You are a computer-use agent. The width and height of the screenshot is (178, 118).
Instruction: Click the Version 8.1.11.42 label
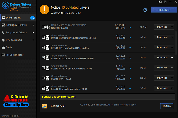(10, 116)
